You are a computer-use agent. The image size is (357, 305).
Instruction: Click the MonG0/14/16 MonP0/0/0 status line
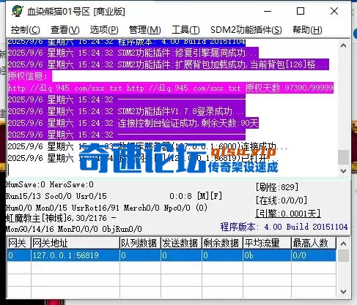point(74,229)
